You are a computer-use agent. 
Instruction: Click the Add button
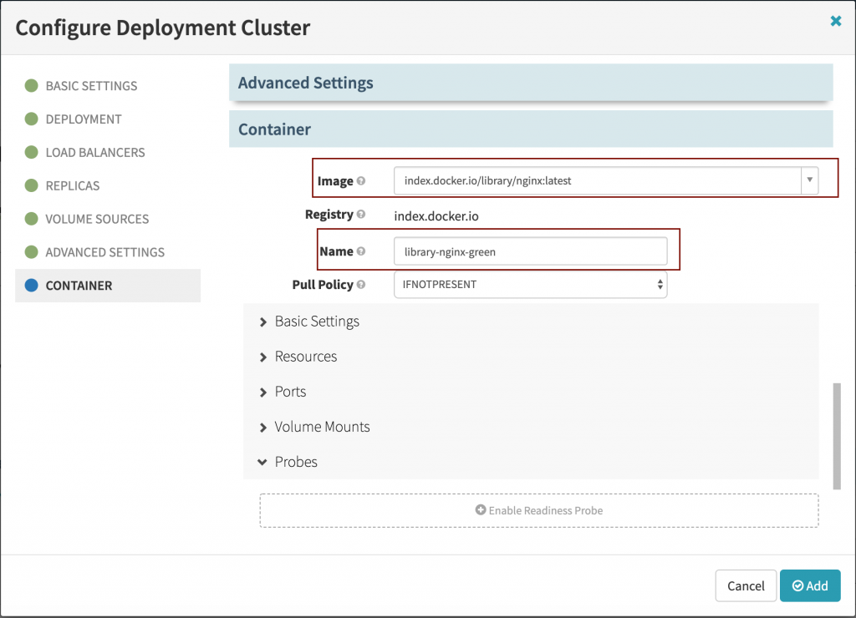coord(809,585)
